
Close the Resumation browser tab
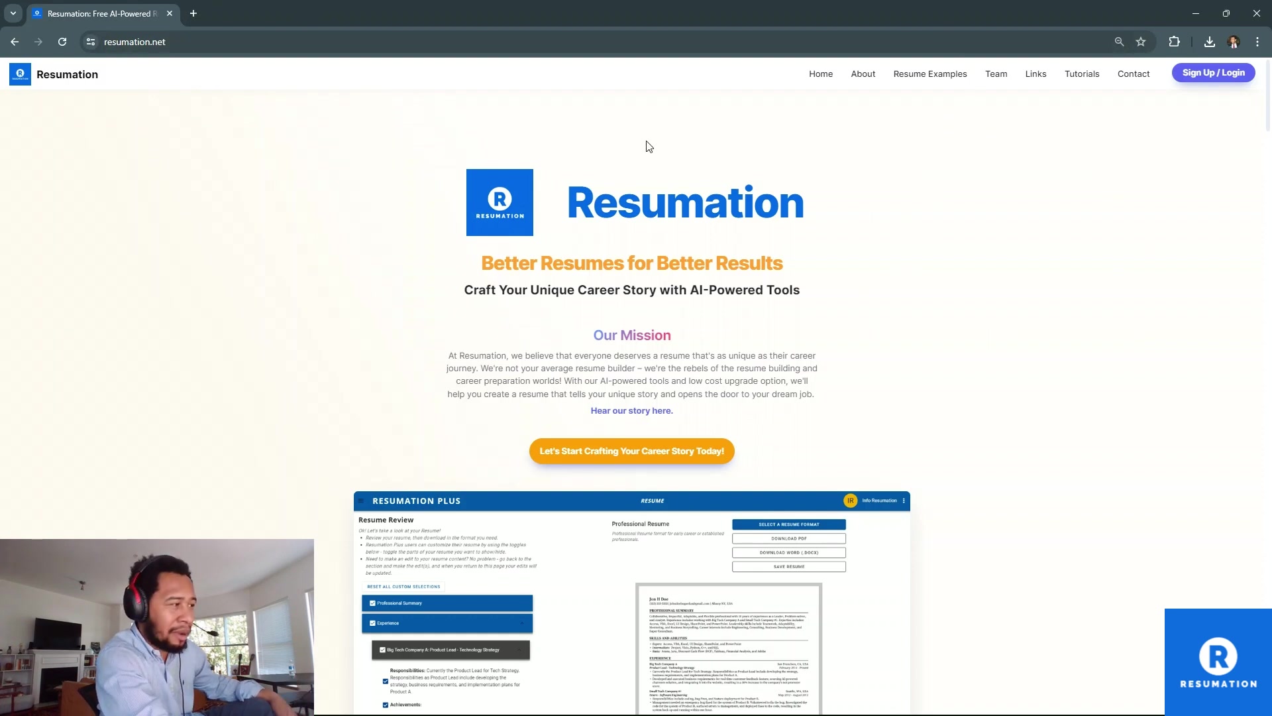[x=170, y=13]
